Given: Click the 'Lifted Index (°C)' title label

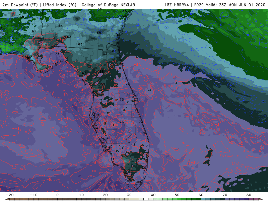Looking at the screenshot, I should (x=60, y=5).
